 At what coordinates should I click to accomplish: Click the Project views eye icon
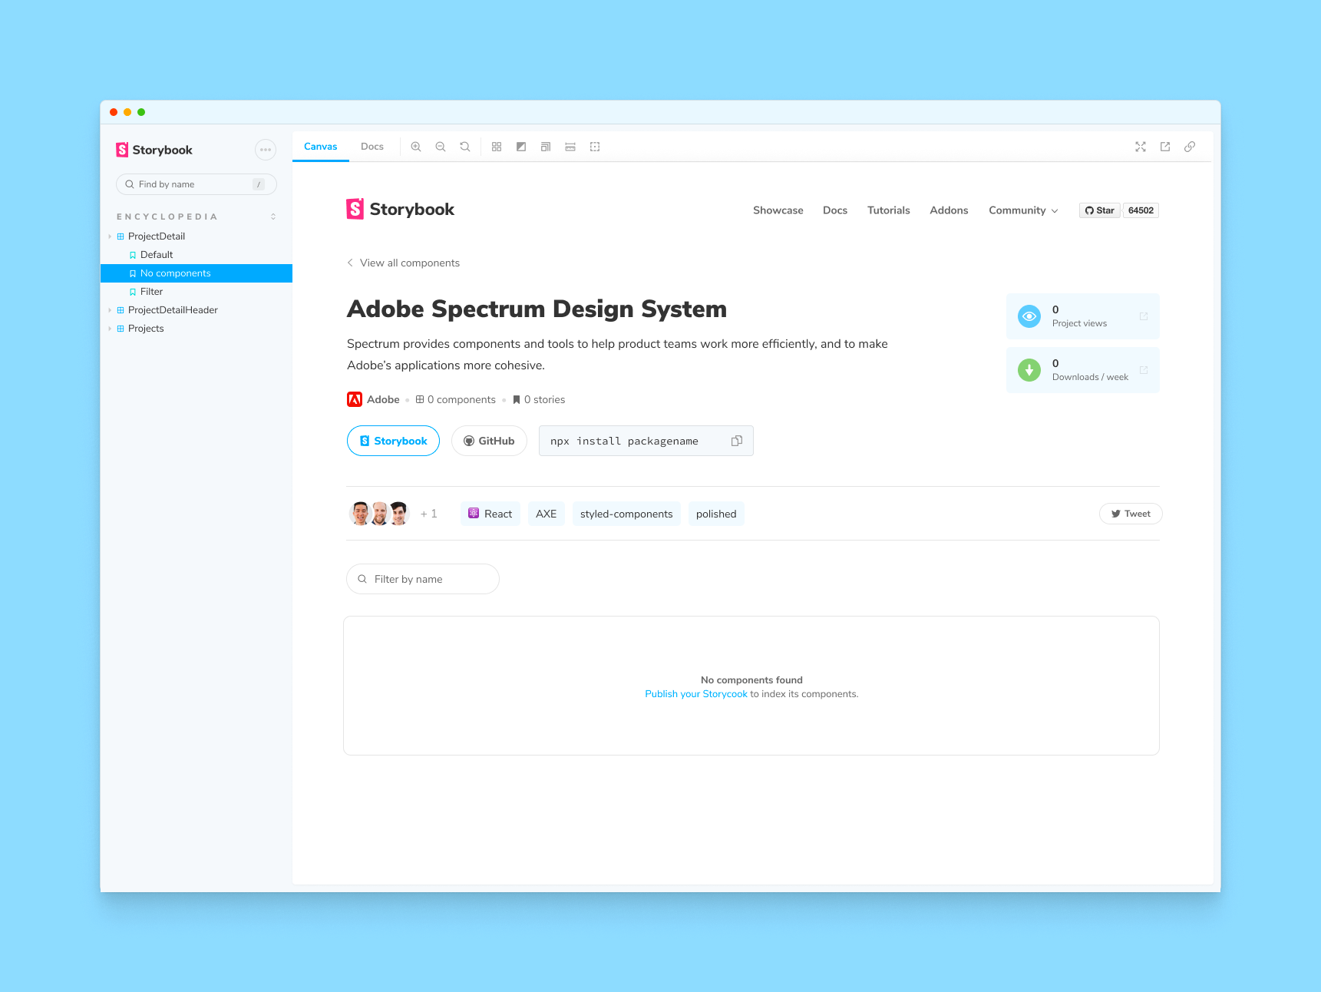(1029, 316)
